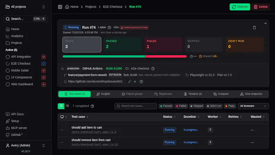Expand the Avery (Admin) user menu
The image size is (275, 155).
[x=25, y=145]
